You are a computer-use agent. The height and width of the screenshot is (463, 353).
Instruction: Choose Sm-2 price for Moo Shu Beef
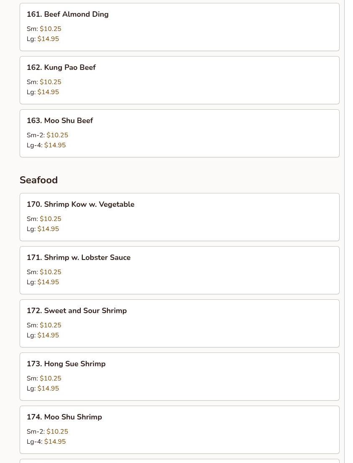57,135
